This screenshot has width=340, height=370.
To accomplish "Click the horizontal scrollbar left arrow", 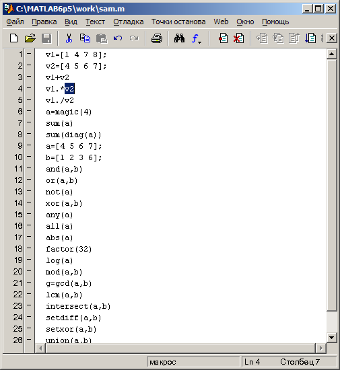I will tap(40, 348).
